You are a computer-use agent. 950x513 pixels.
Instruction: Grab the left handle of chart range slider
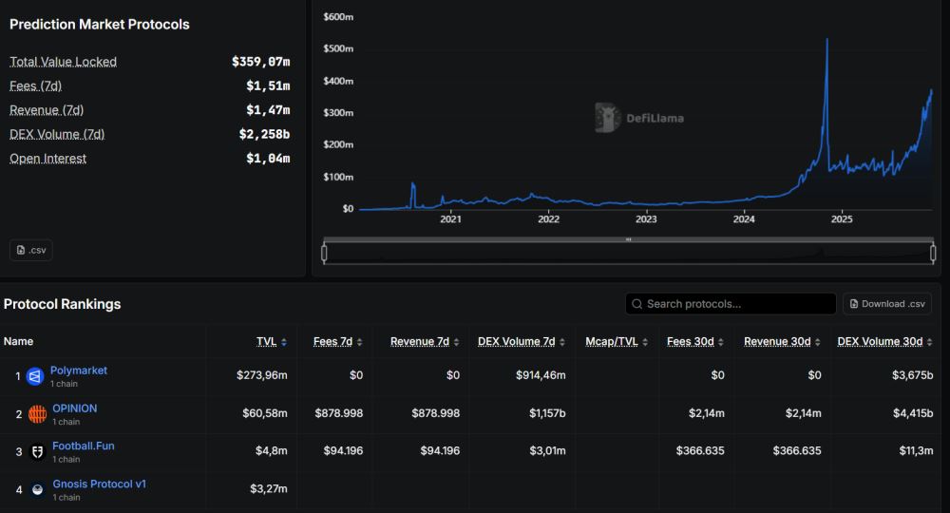pos(324,253)
